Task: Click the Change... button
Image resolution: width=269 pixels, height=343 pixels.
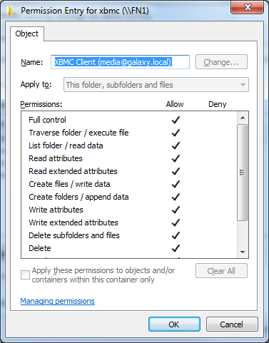Action: (221, 62)
